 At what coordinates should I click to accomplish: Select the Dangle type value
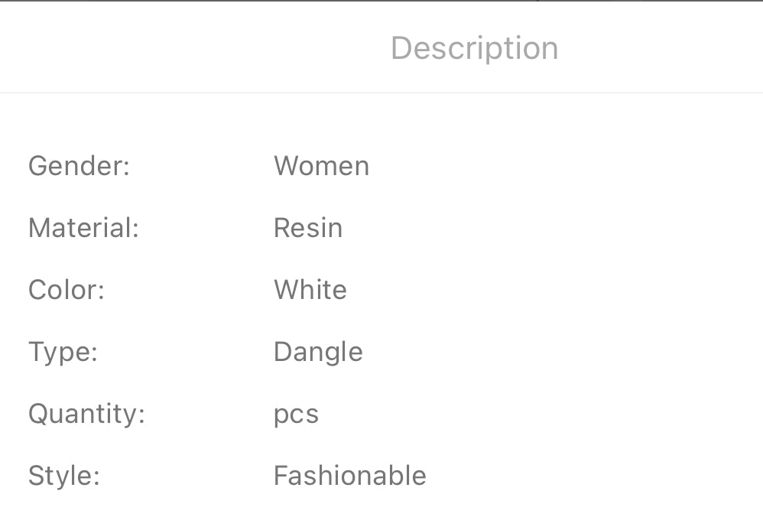tap(318, 352)
